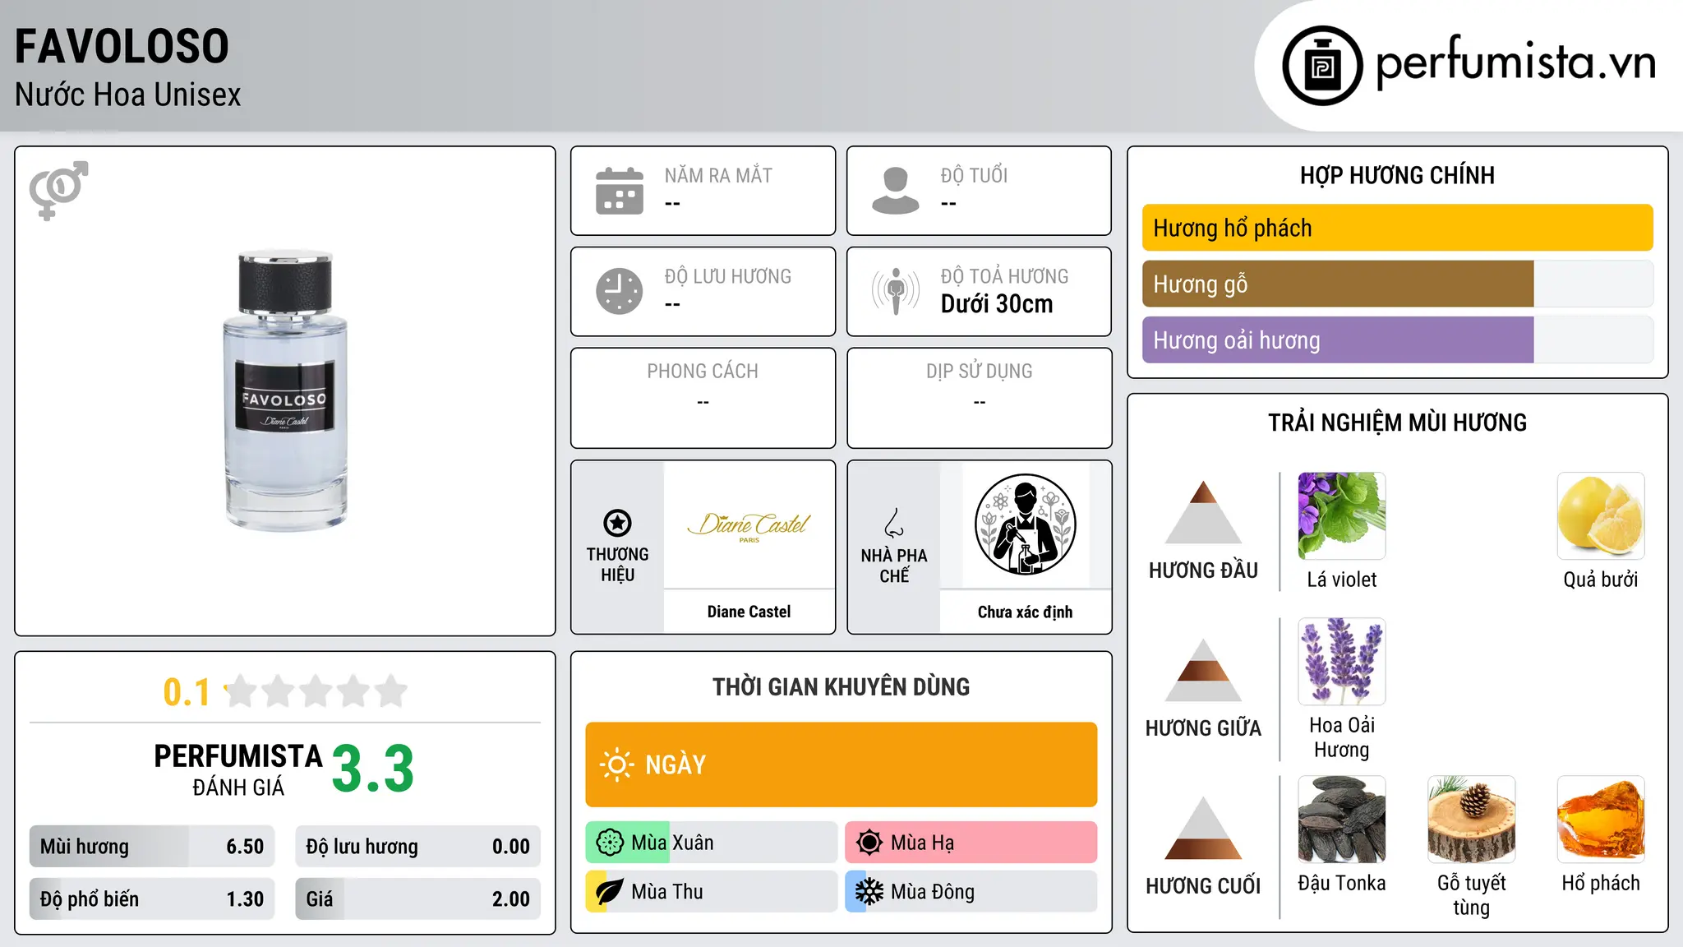Click the Favoloso perfume bottle image
1683x947 pixels.
285,390
